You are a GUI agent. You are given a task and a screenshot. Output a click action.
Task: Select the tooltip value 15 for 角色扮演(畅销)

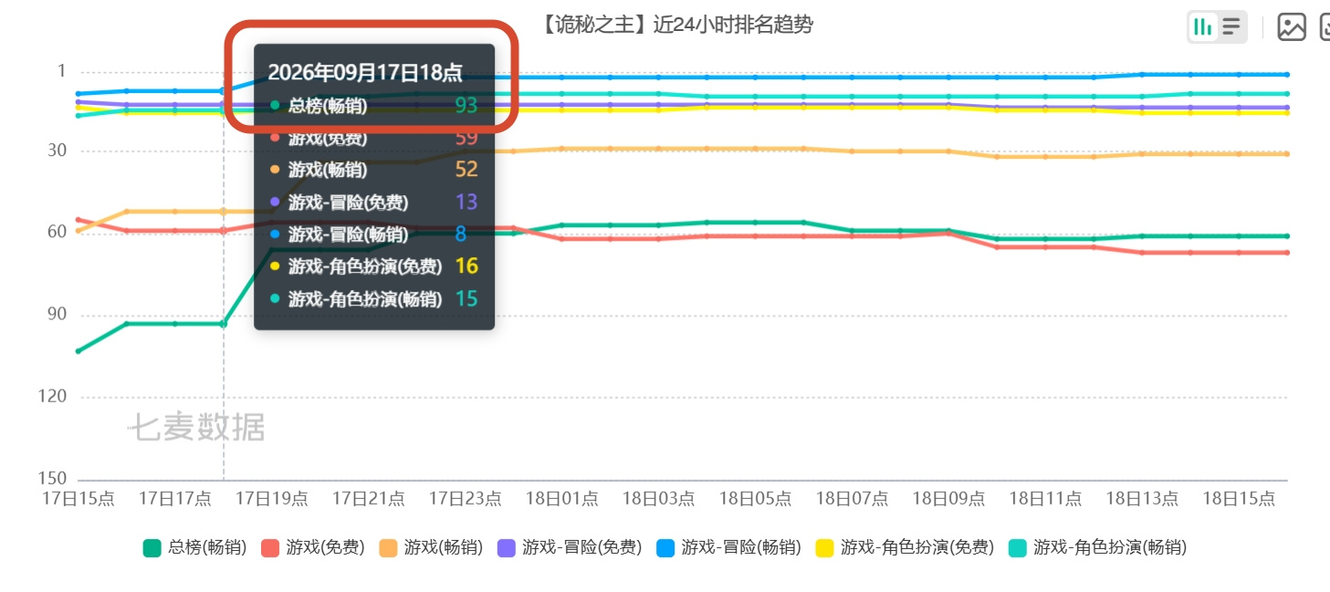466,298
